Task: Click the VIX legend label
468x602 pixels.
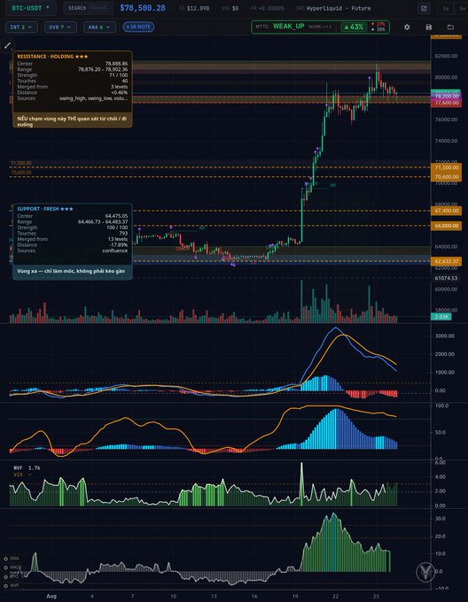Action: pyautogui.click(x=19, y=475)
